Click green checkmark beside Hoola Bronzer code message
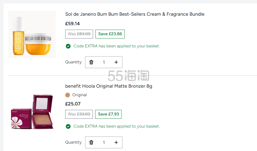Screen dimensions: 257x151 (68, 126)
